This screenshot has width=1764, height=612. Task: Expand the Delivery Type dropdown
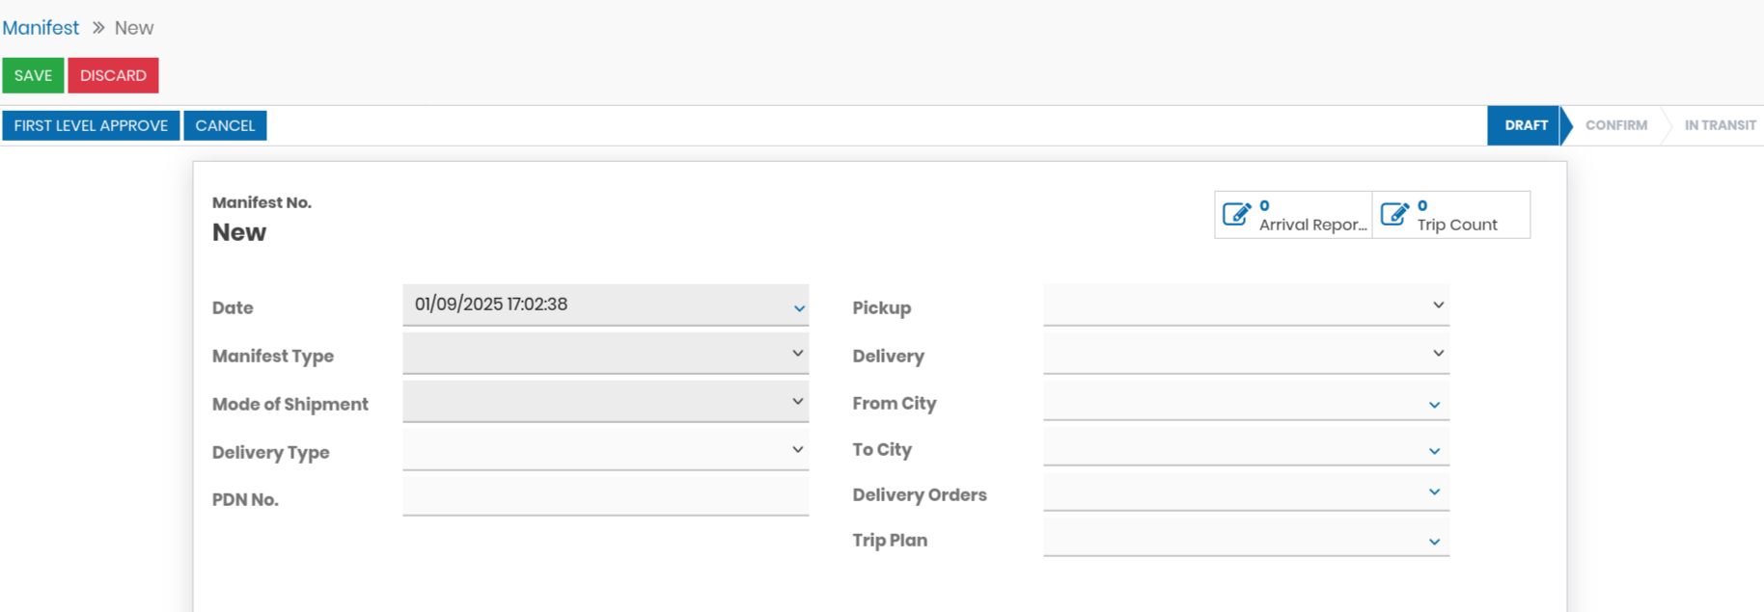click(797, 450)
